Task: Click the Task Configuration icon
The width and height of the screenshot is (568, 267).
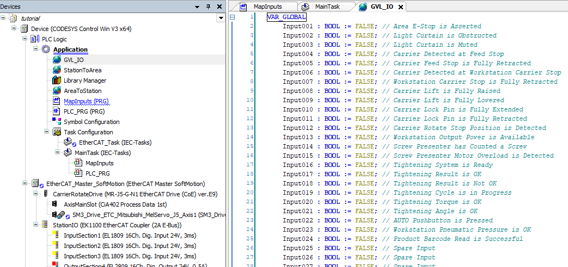Action: click(57, 132)
